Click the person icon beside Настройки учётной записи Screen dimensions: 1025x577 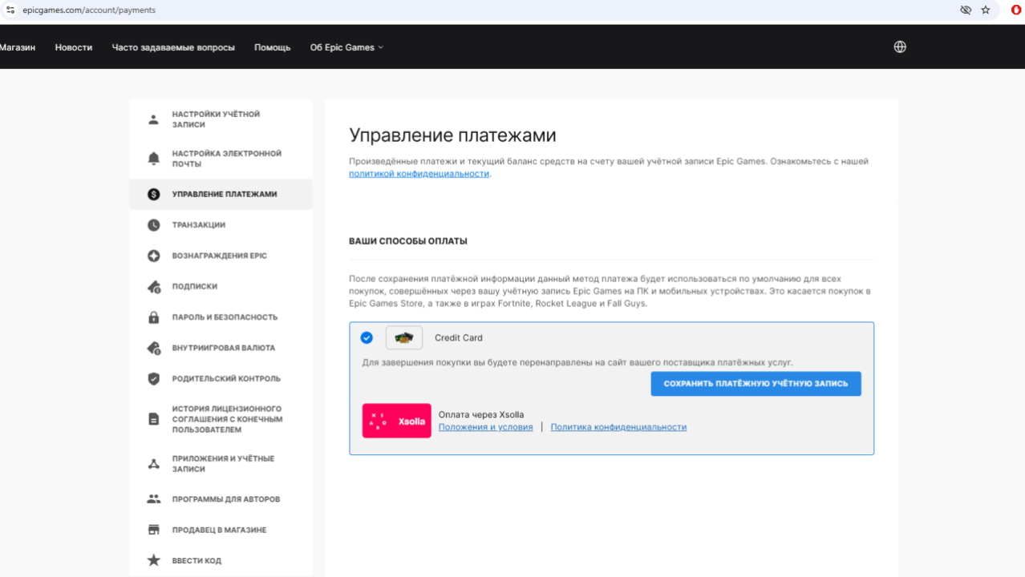[154, 120]
